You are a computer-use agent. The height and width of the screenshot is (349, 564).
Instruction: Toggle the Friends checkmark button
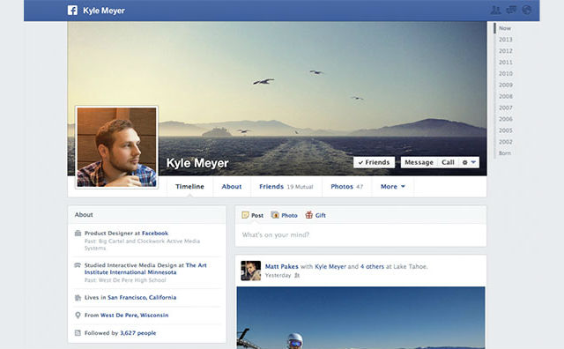point(374,162)
